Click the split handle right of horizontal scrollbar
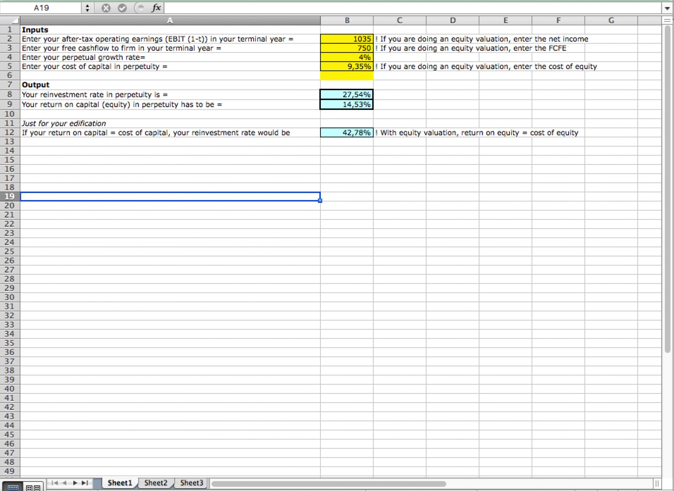Viewport: 674px width, 491px height. point(656,484)
